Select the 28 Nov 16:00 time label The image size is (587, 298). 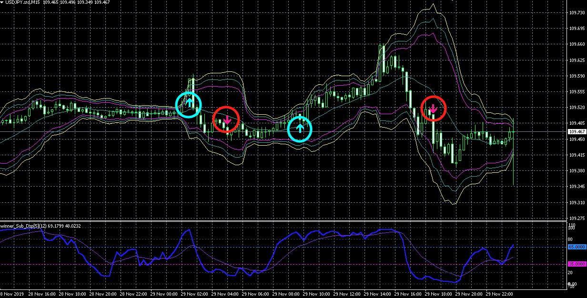click(x=43, y=294)
